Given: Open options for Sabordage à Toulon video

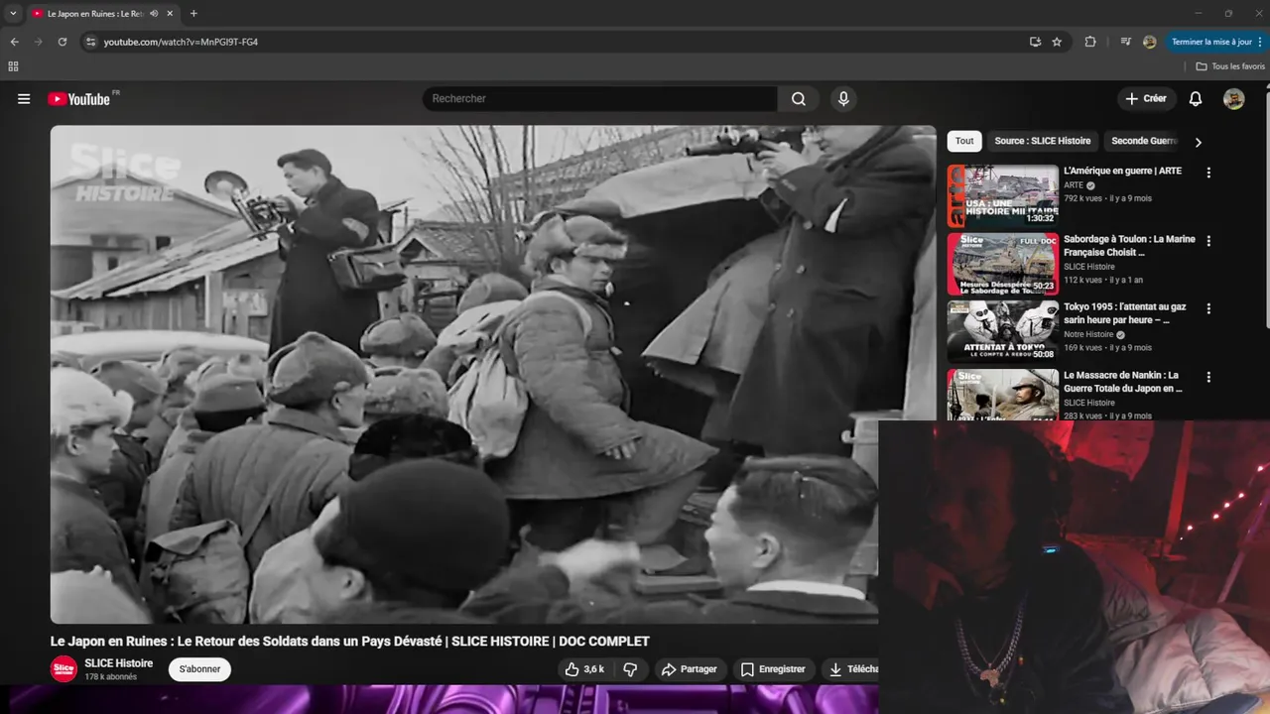Looking at the screenshot, I should 1208,241.
